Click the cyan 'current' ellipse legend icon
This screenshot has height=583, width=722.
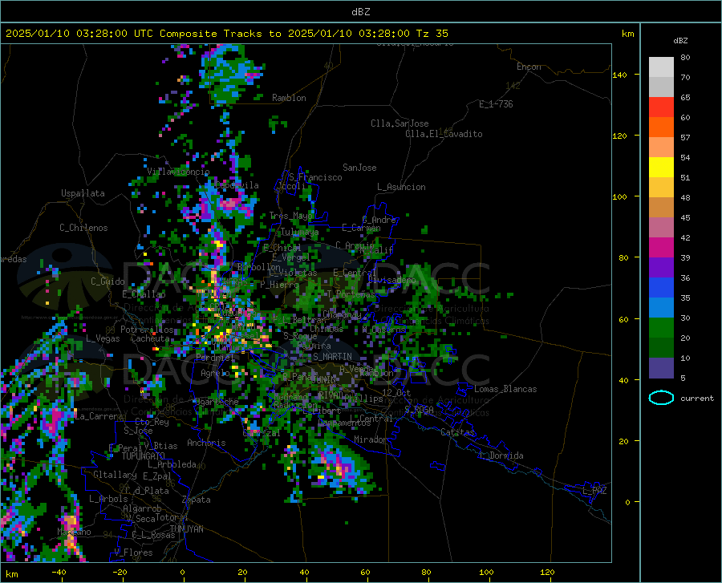tap(661, 398)
